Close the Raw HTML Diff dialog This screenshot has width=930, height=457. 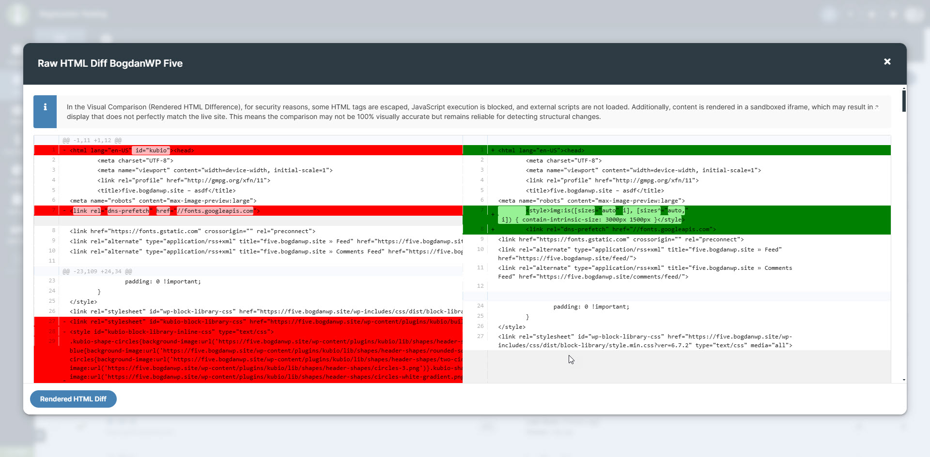(x=887, y=62)
